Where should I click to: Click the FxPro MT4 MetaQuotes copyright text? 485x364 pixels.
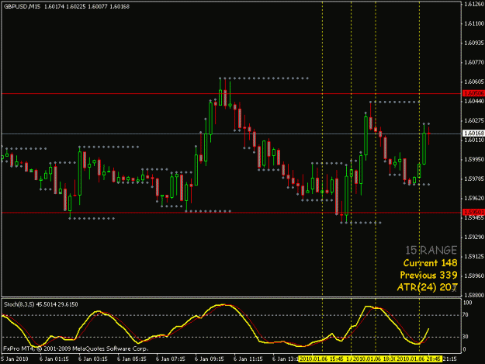[x=76, y=348]
